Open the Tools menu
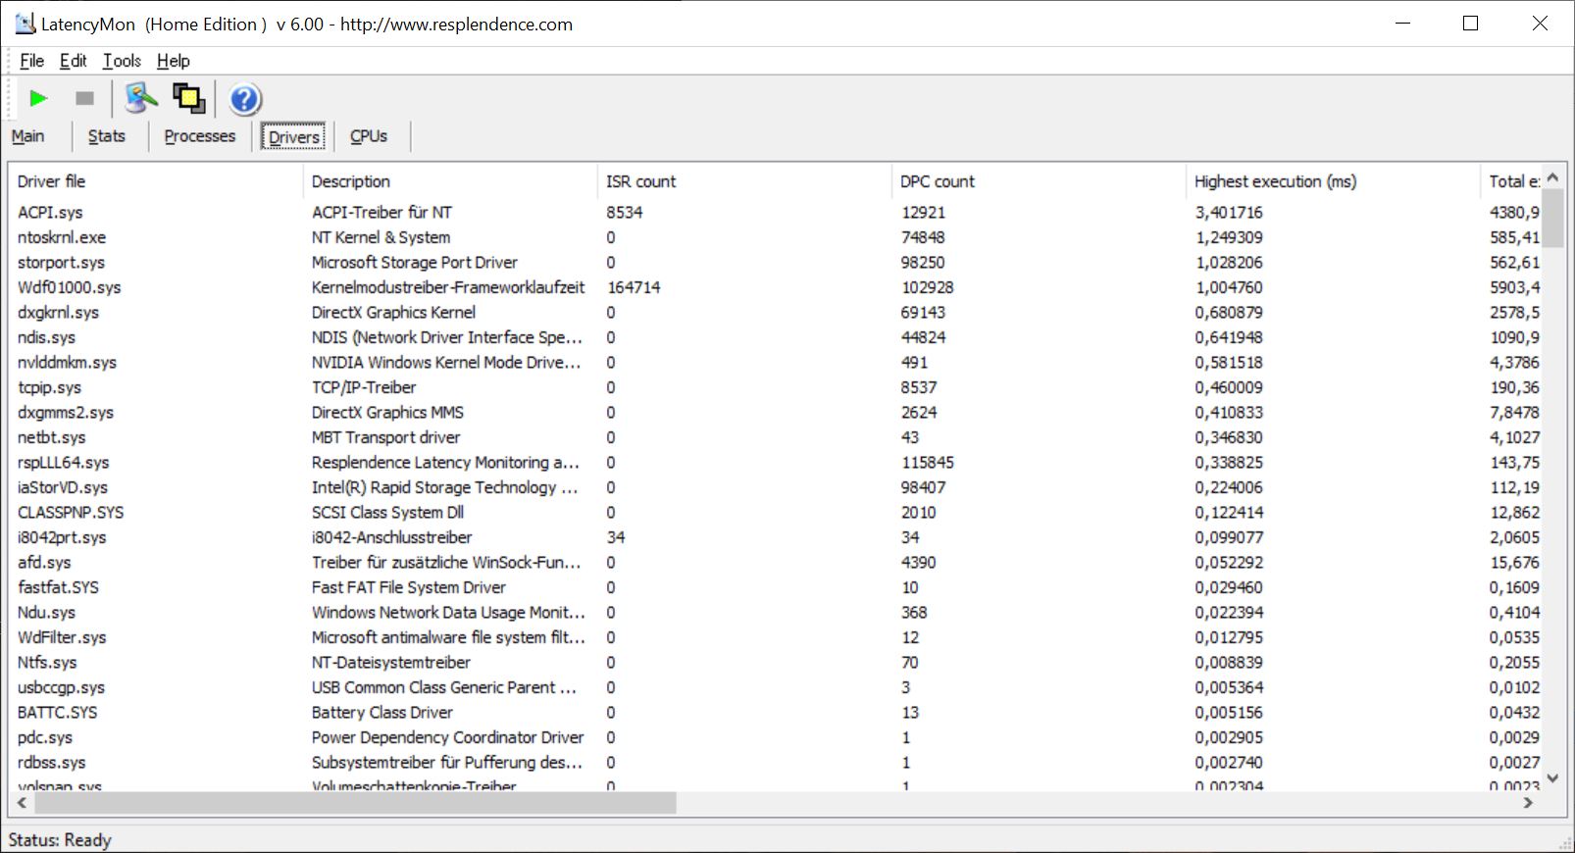Screen dimensions: 1575x853 pyautogui.click(x=122, y=61)
